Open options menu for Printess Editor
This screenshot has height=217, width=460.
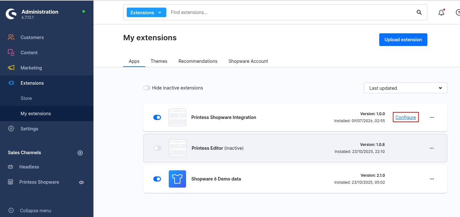click(431, 148)
